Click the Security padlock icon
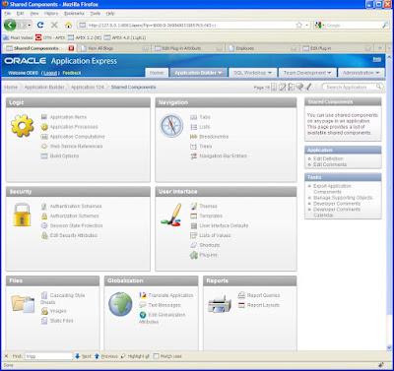This screenshot has width=394, height=371. pyautogui.click(x=22, y=215)
